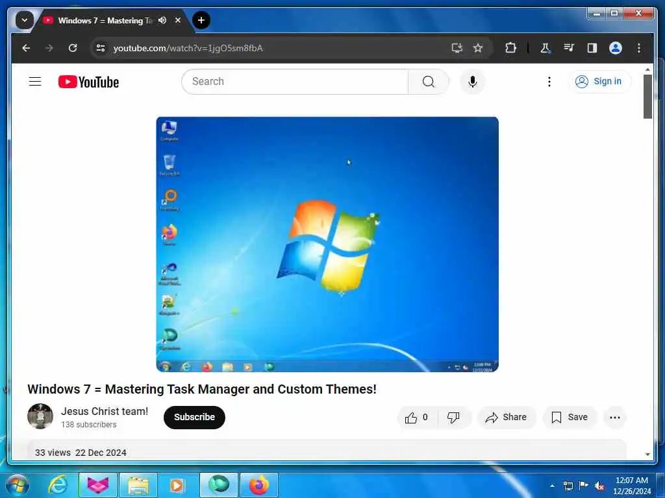Go back to the previous page
Screen dimensions: 665x498
pyautogui.click(x=26, y=48)
